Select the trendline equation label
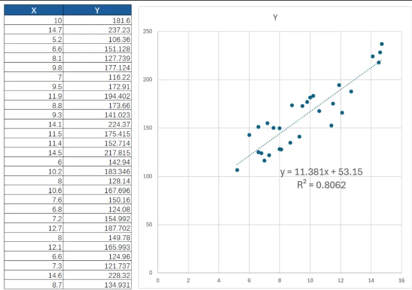 pyautogui.click(x=321, y=172)
